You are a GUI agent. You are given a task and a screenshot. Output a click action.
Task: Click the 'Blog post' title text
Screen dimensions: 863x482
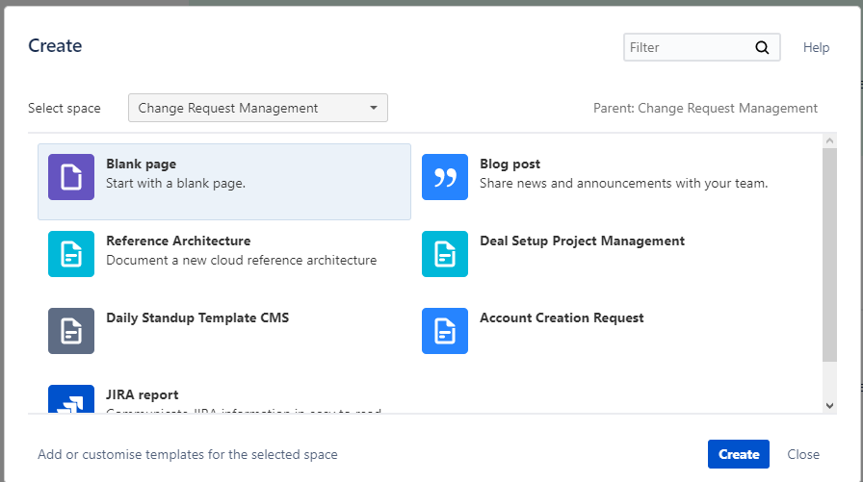coord(510,164)
